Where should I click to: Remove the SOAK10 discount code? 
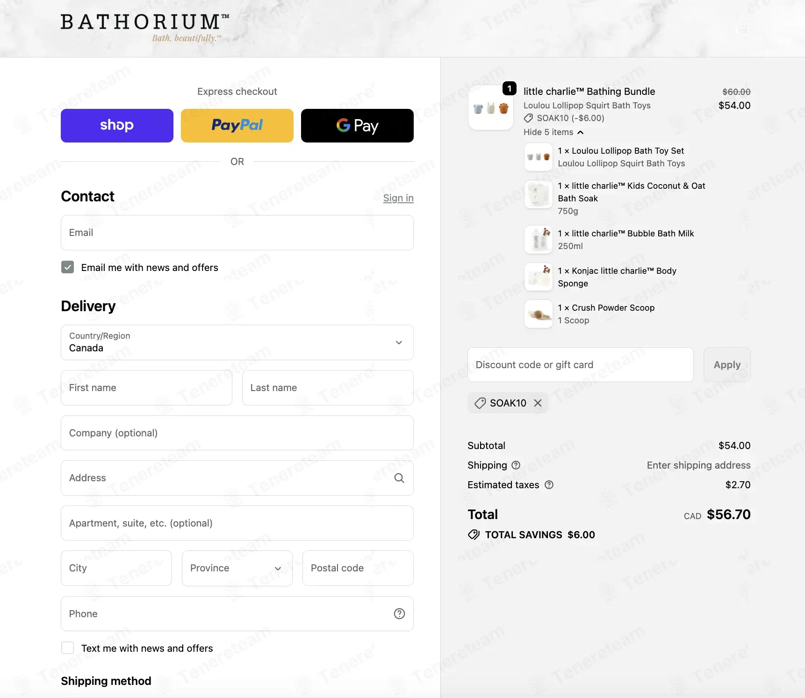click(x=538, y=403)
